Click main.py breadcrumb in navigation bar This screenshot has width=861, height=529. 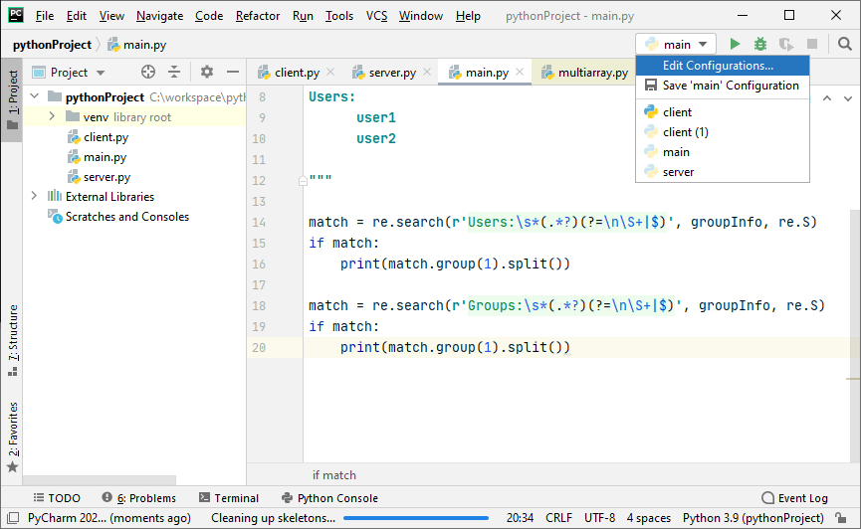(137, 45)
